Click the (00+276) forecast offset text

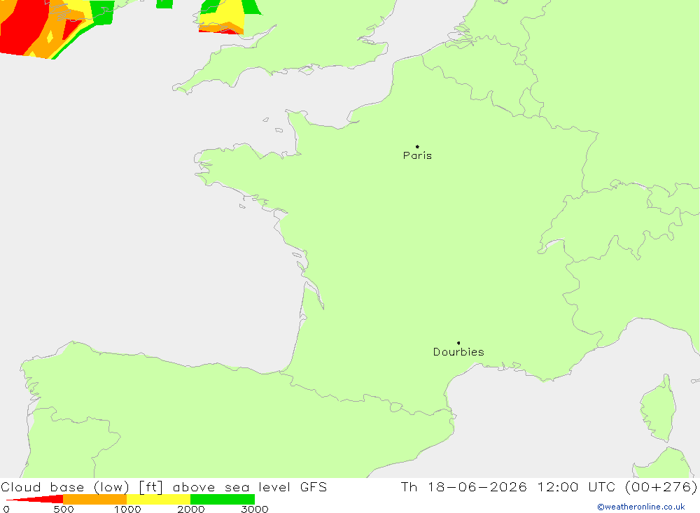pyautogui.click(x=661, y=486)
